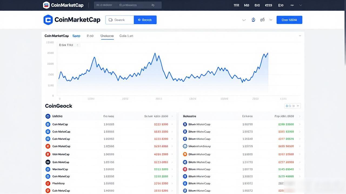Expand the chevron at the end of the 186758 row
The height and width of the screenshot is (194, 346).
tap(300, 124)
